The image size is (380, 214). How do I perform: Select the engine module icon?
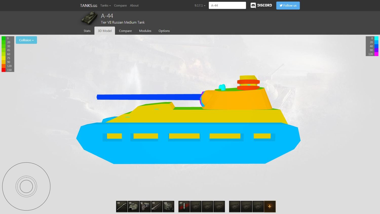click(145, 206)
